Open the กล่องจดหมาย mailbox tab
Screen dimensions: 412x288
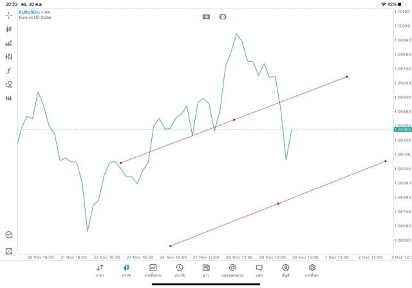click(232, 270)
